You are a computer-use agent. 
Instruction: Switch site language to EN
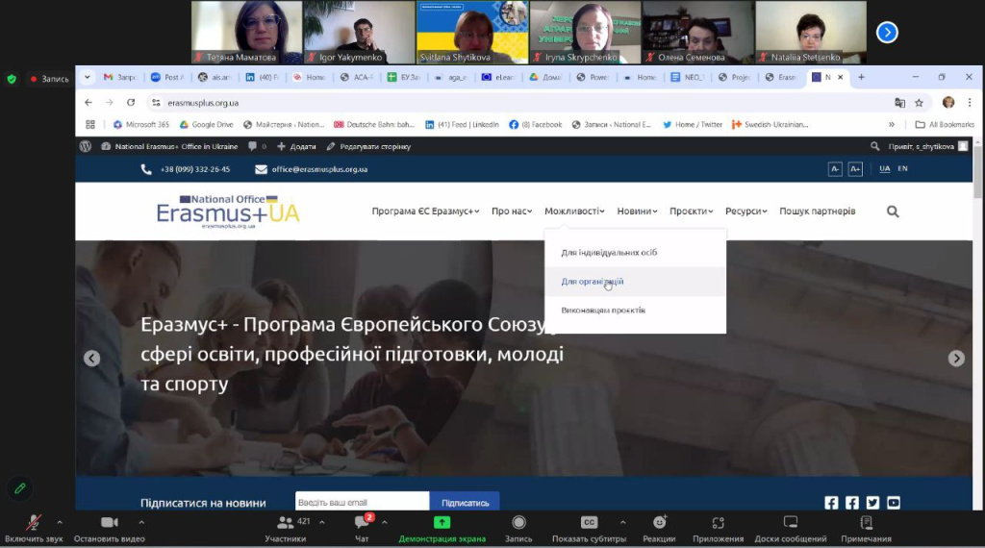(902, 168)
